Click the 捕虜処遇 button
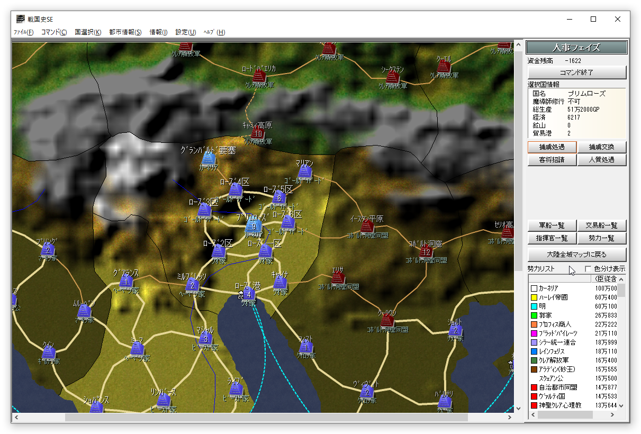Screen dimensions: 641x434 (x=552, y=147)
